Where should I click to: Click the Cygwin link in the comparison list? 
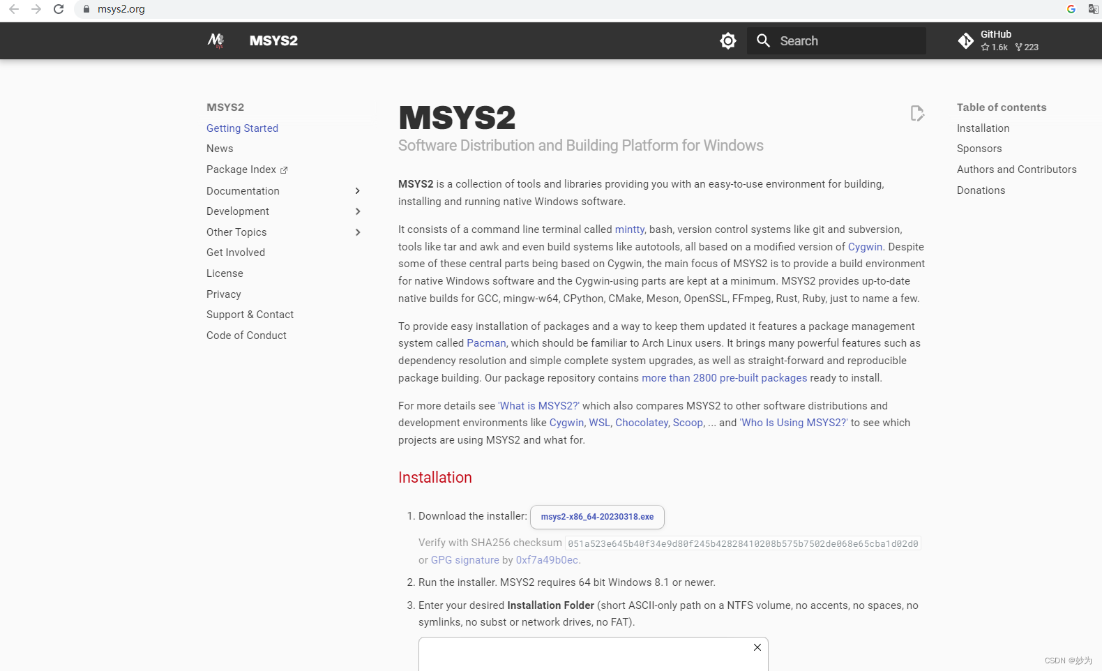pyautogui.click(x=566, y=423)
